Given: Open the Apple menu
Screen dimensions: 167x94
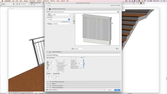Looking at the screenshot, I should pos(2,1).
